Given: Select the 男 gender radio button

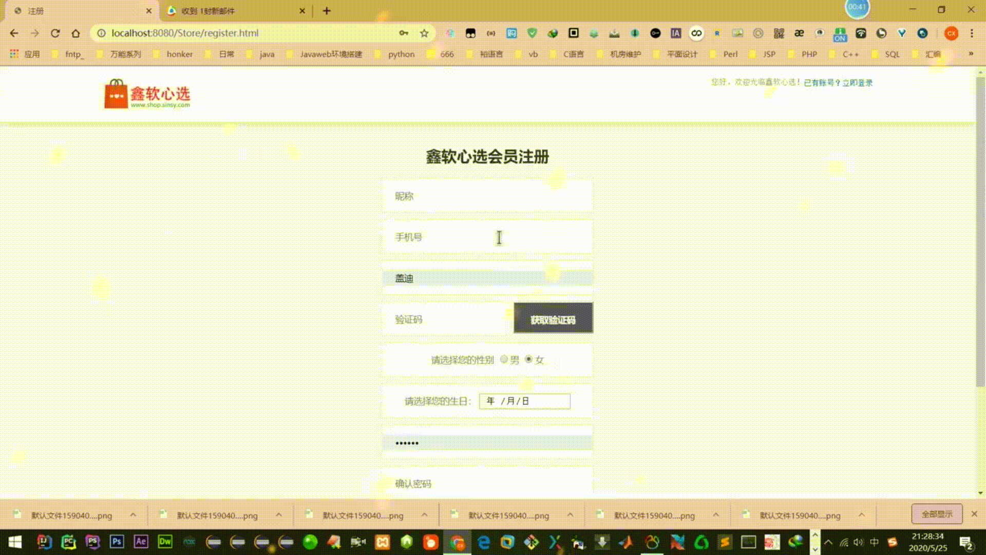Looking at the screenshot, I should 504,359.
